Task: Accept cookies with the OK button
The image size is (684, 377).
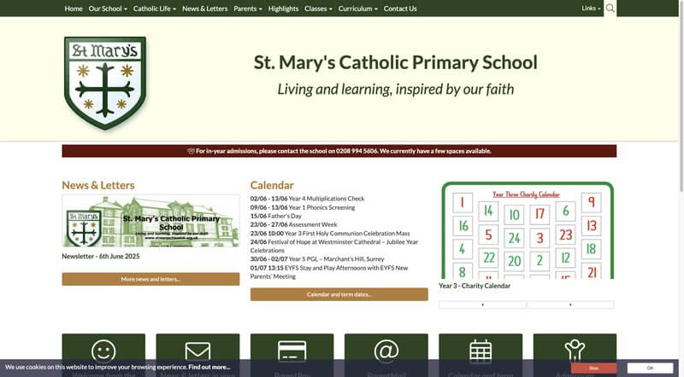Action: pos(651,368)
